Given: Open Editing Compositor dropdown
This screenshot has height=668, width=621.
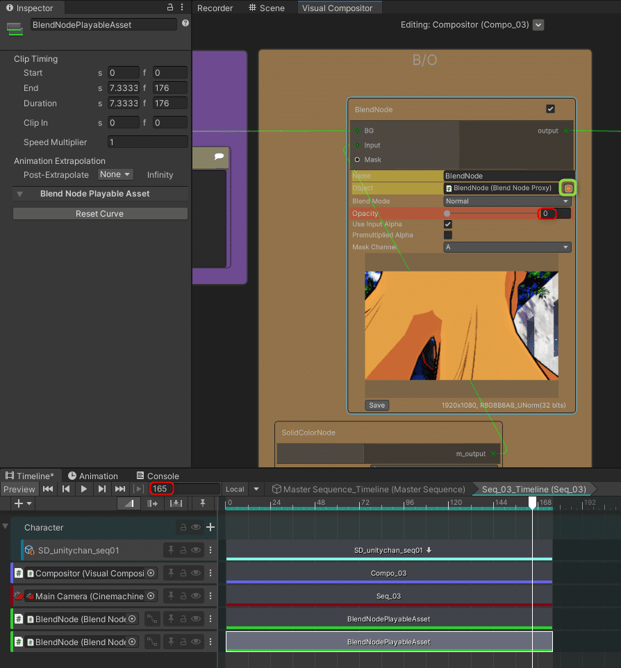Looking at the screenshot, I should pos(538,25).
